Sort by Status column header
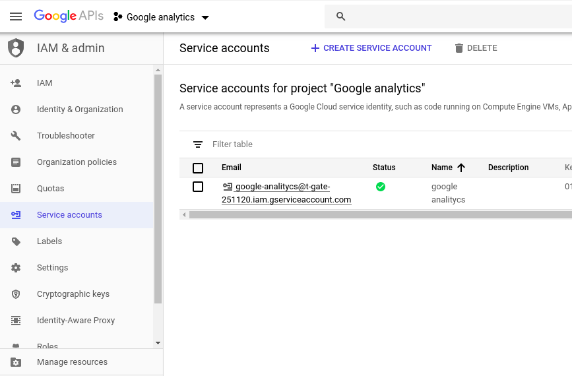 click(384, 168)
